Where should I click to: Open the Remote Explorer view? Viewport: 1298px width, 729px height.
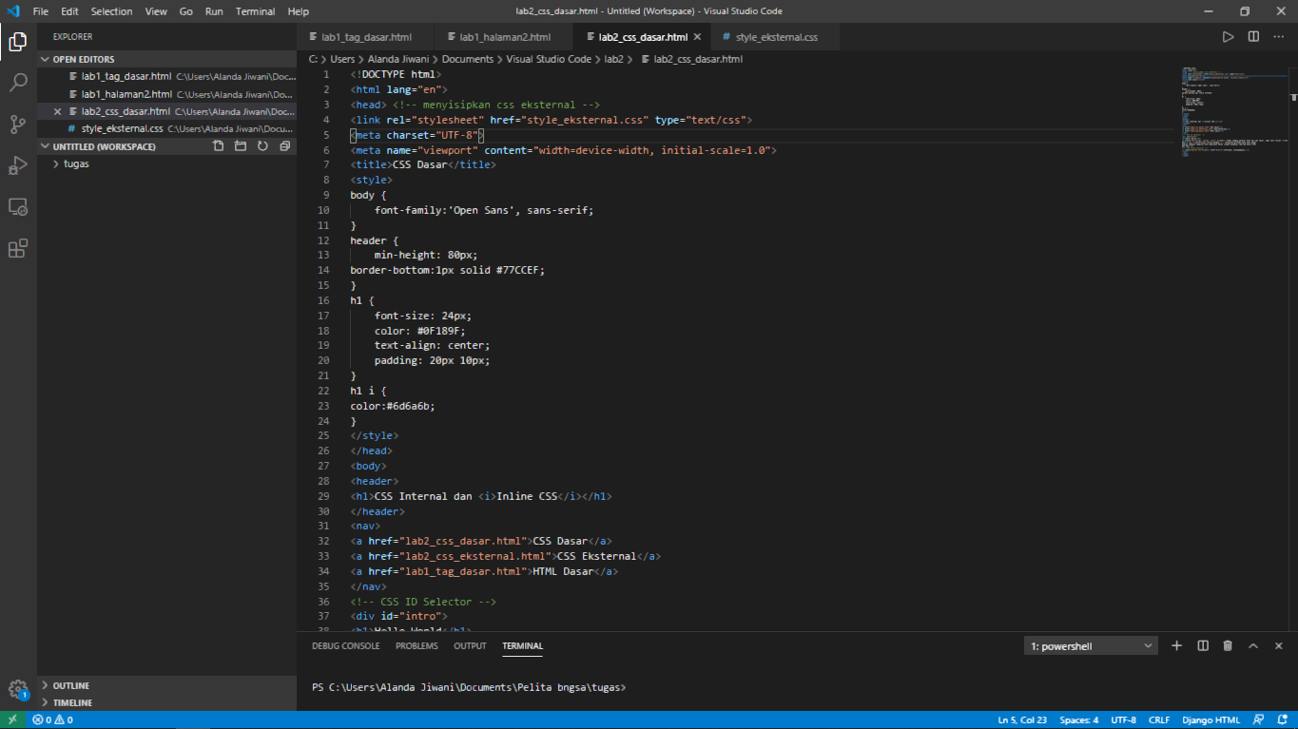click(x=18, y=206)
